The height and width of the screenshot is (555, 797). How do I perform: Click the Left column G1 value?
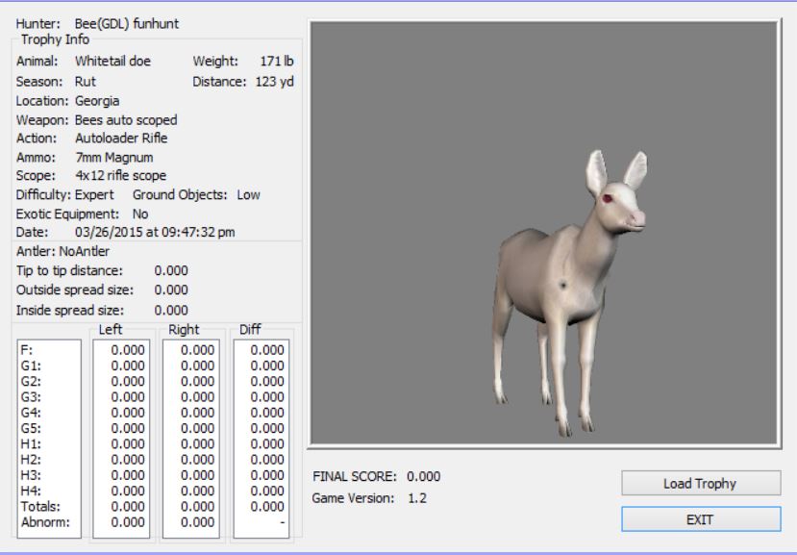click(x=128, y=366)
